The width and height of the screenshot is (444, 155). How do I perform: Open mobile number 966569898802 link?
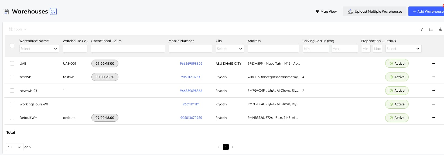(191, 64)
